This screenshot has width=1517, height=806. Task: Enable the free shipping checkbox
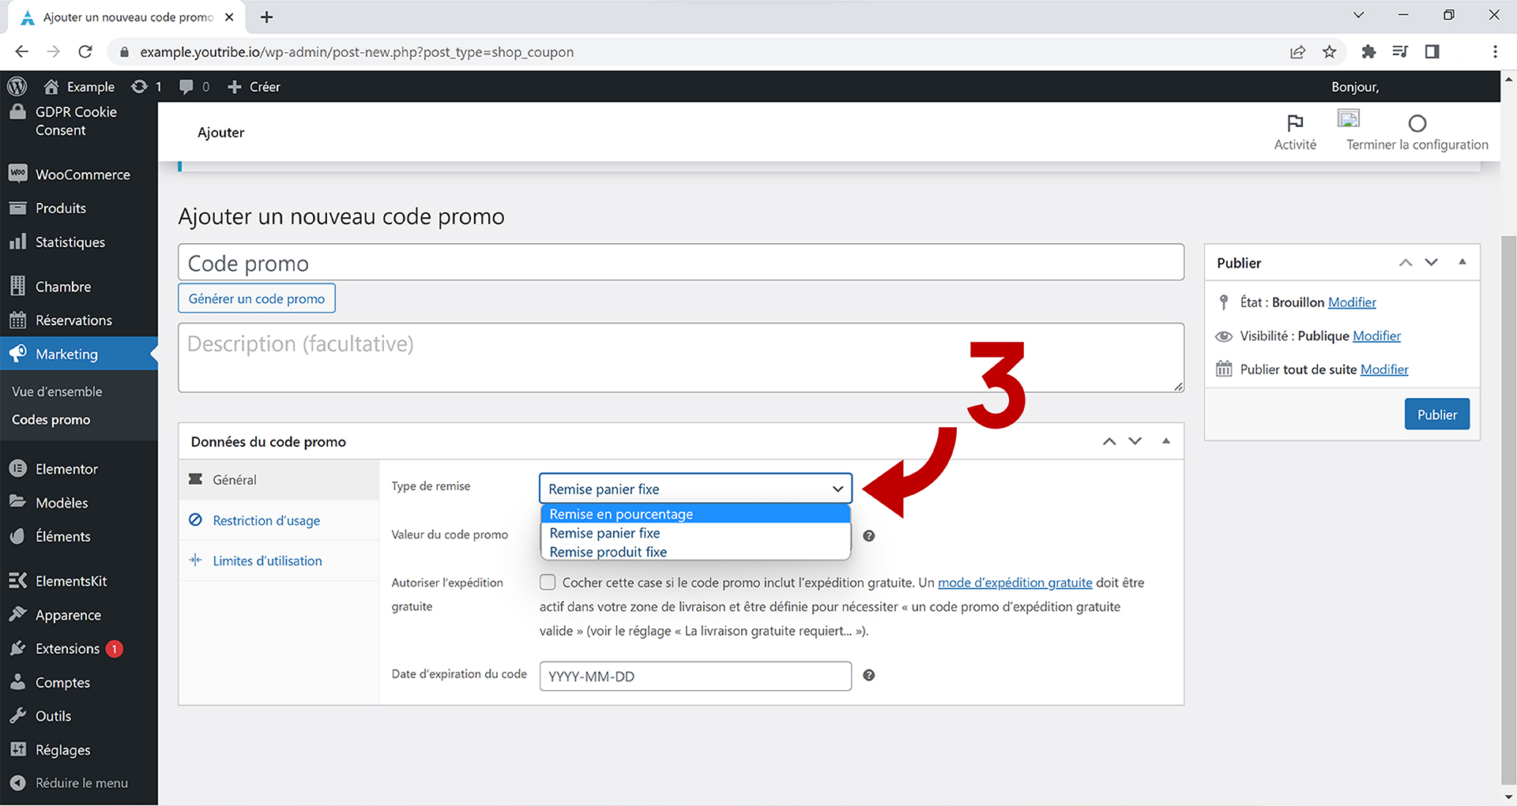548,583
